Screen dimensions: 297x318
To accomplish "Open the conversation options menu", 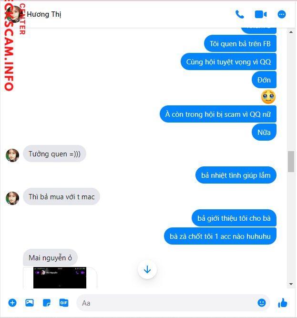I will point(282,14).
